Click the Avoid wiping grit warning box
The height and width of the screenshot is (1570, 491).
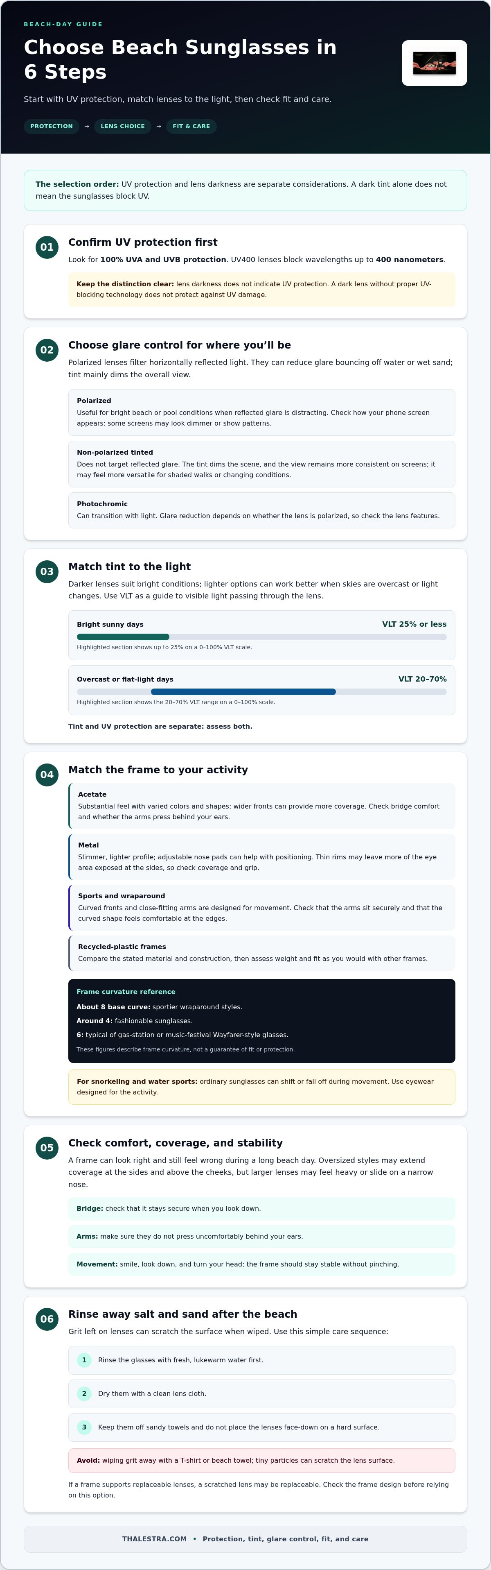(261, 1460)
